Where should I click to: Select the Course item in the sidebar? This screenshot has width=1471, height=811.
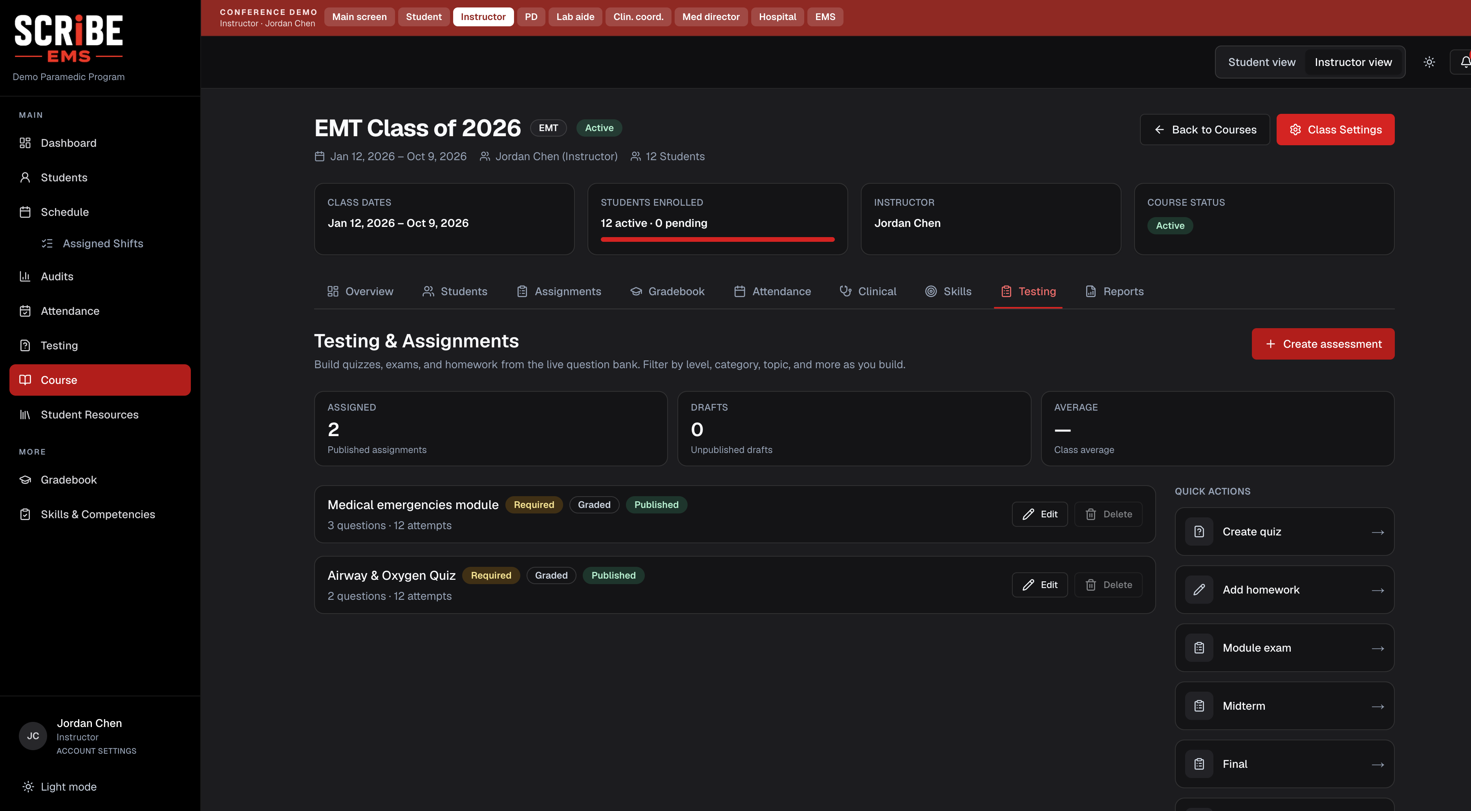(100, 380)
